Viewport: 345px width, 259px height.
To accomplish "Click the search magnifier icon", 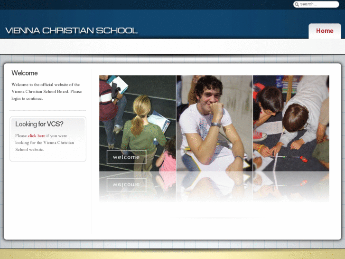I will pos(297,4).
